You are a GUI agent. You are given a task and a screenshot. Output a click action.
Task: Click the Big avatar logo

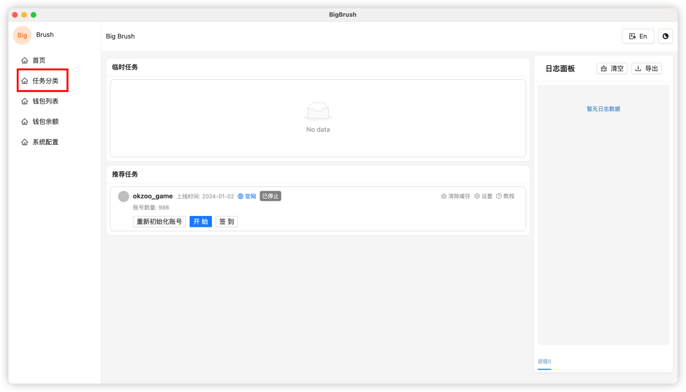[x=22, y=35]
